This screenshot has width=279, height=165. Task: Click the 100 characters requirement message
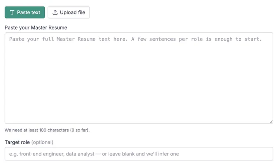(47, 130)
